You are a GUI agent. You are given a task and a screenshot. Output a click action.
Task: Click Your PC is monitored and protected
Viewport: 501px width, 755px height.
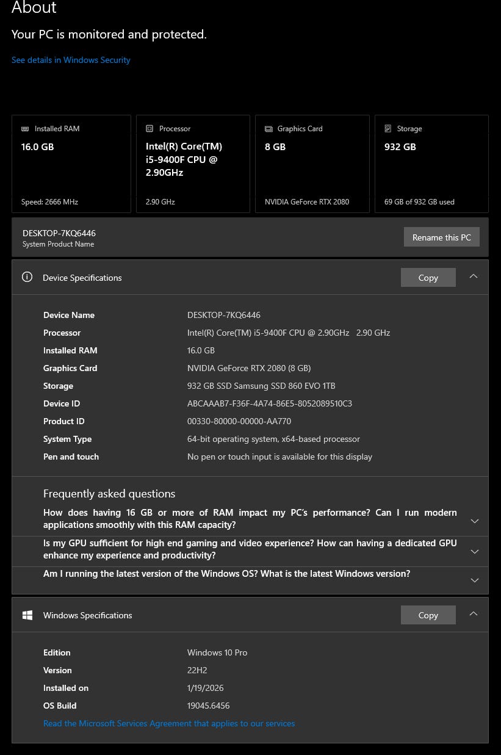(x=109, y=35)
